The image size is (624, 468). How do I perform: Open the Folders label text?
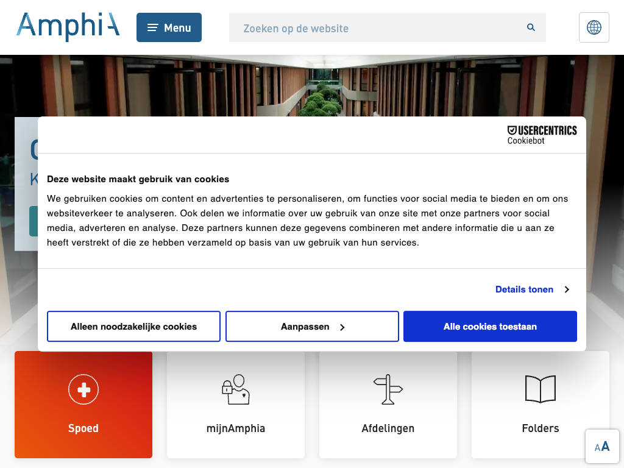pos(541,428)
